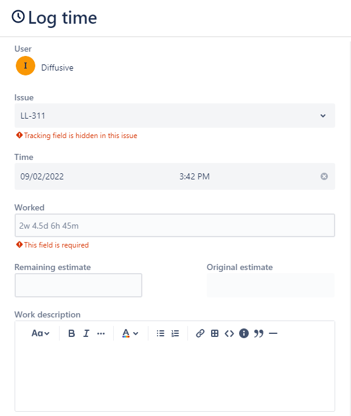Insert an info panel
The height and width of the screenshot is (416, 351).
(244, 333)
